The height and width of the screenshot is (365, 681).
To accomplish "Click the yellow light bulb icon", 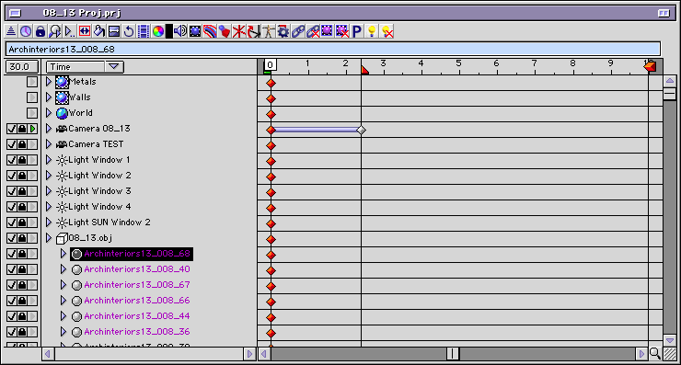I will (372, 31).
